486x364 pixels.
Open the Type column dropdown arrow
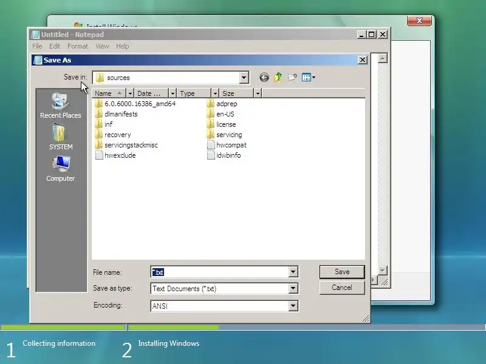[x=215, y=93]
